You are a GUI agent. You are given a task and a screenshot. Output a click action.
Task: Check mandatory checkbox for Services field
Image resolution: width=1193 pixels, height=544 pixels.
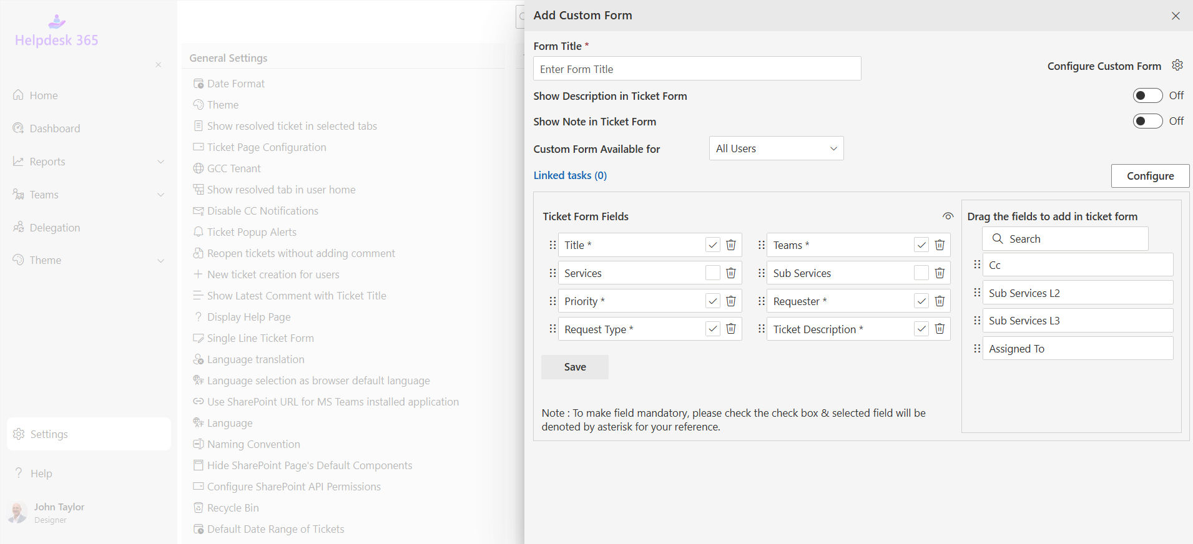[713, 273]
